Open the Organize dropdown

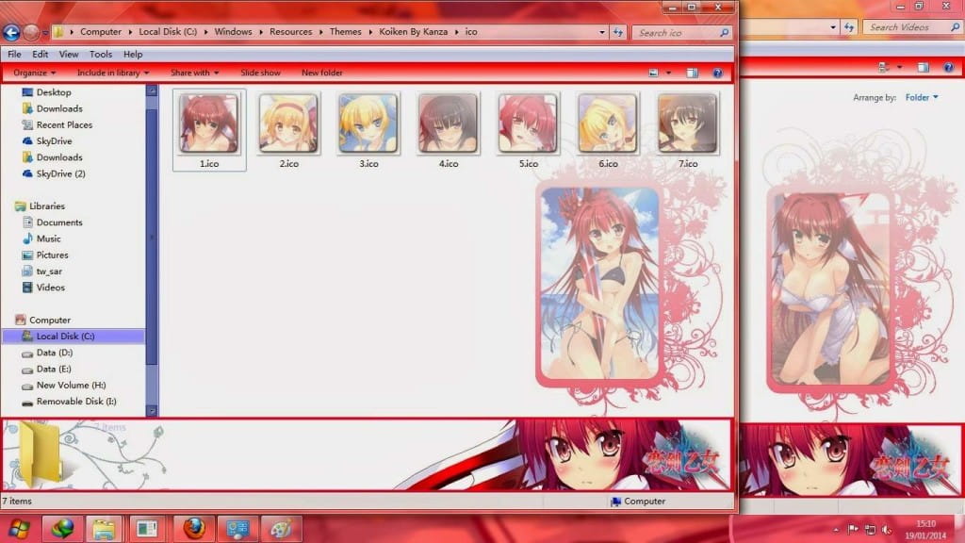pyautogui.click(x=35, y=73)
